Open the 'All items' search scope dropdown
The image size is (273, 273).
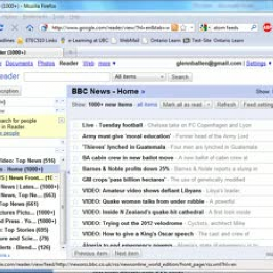point(139,77)
